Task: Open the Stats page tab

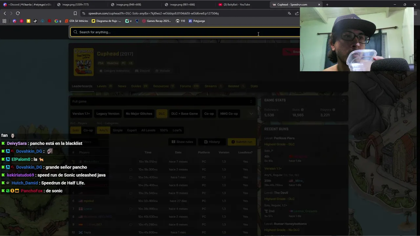Action: pos(254,86)
